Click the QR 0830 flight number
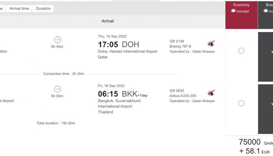This screenshot has width=273, height=156. click(177, 91)
